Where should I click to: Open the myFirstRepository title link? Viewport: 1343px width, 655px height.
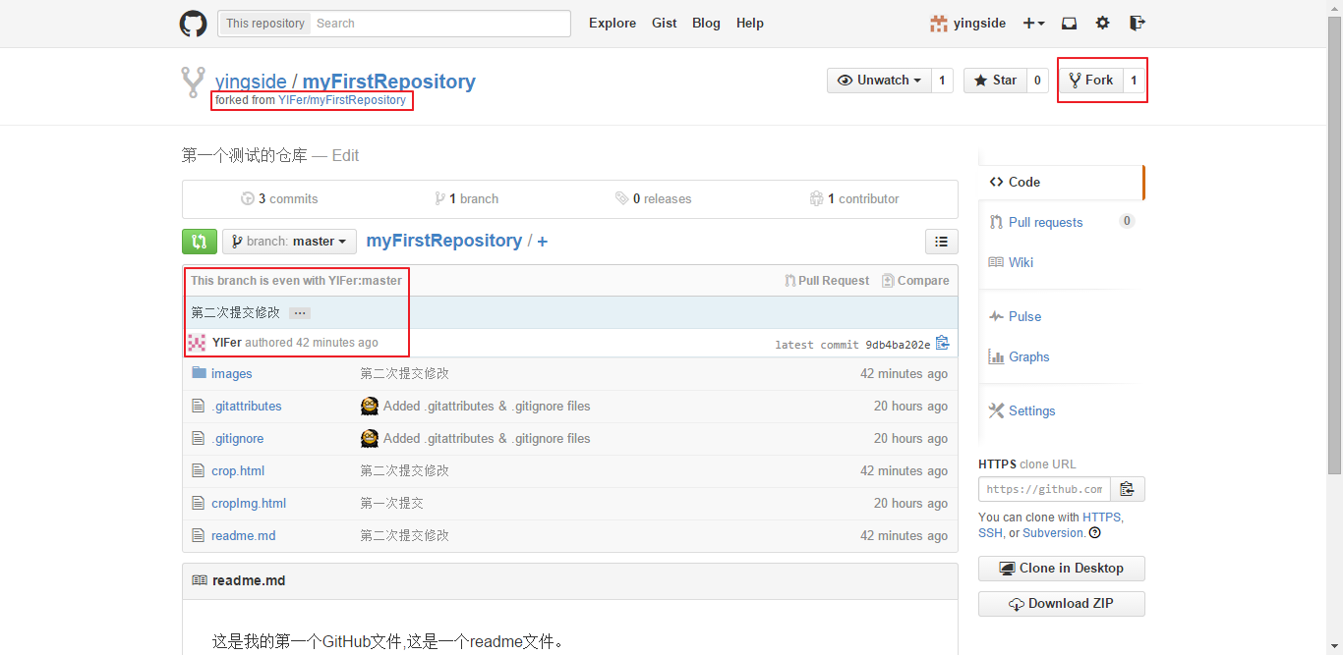(x=388, y=82)
